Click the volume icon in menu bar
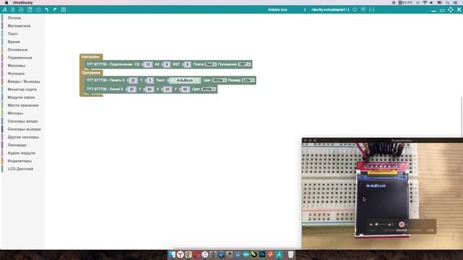Image resolution: width=463 pixels, height=260 pixels. [x=431, y=2]
